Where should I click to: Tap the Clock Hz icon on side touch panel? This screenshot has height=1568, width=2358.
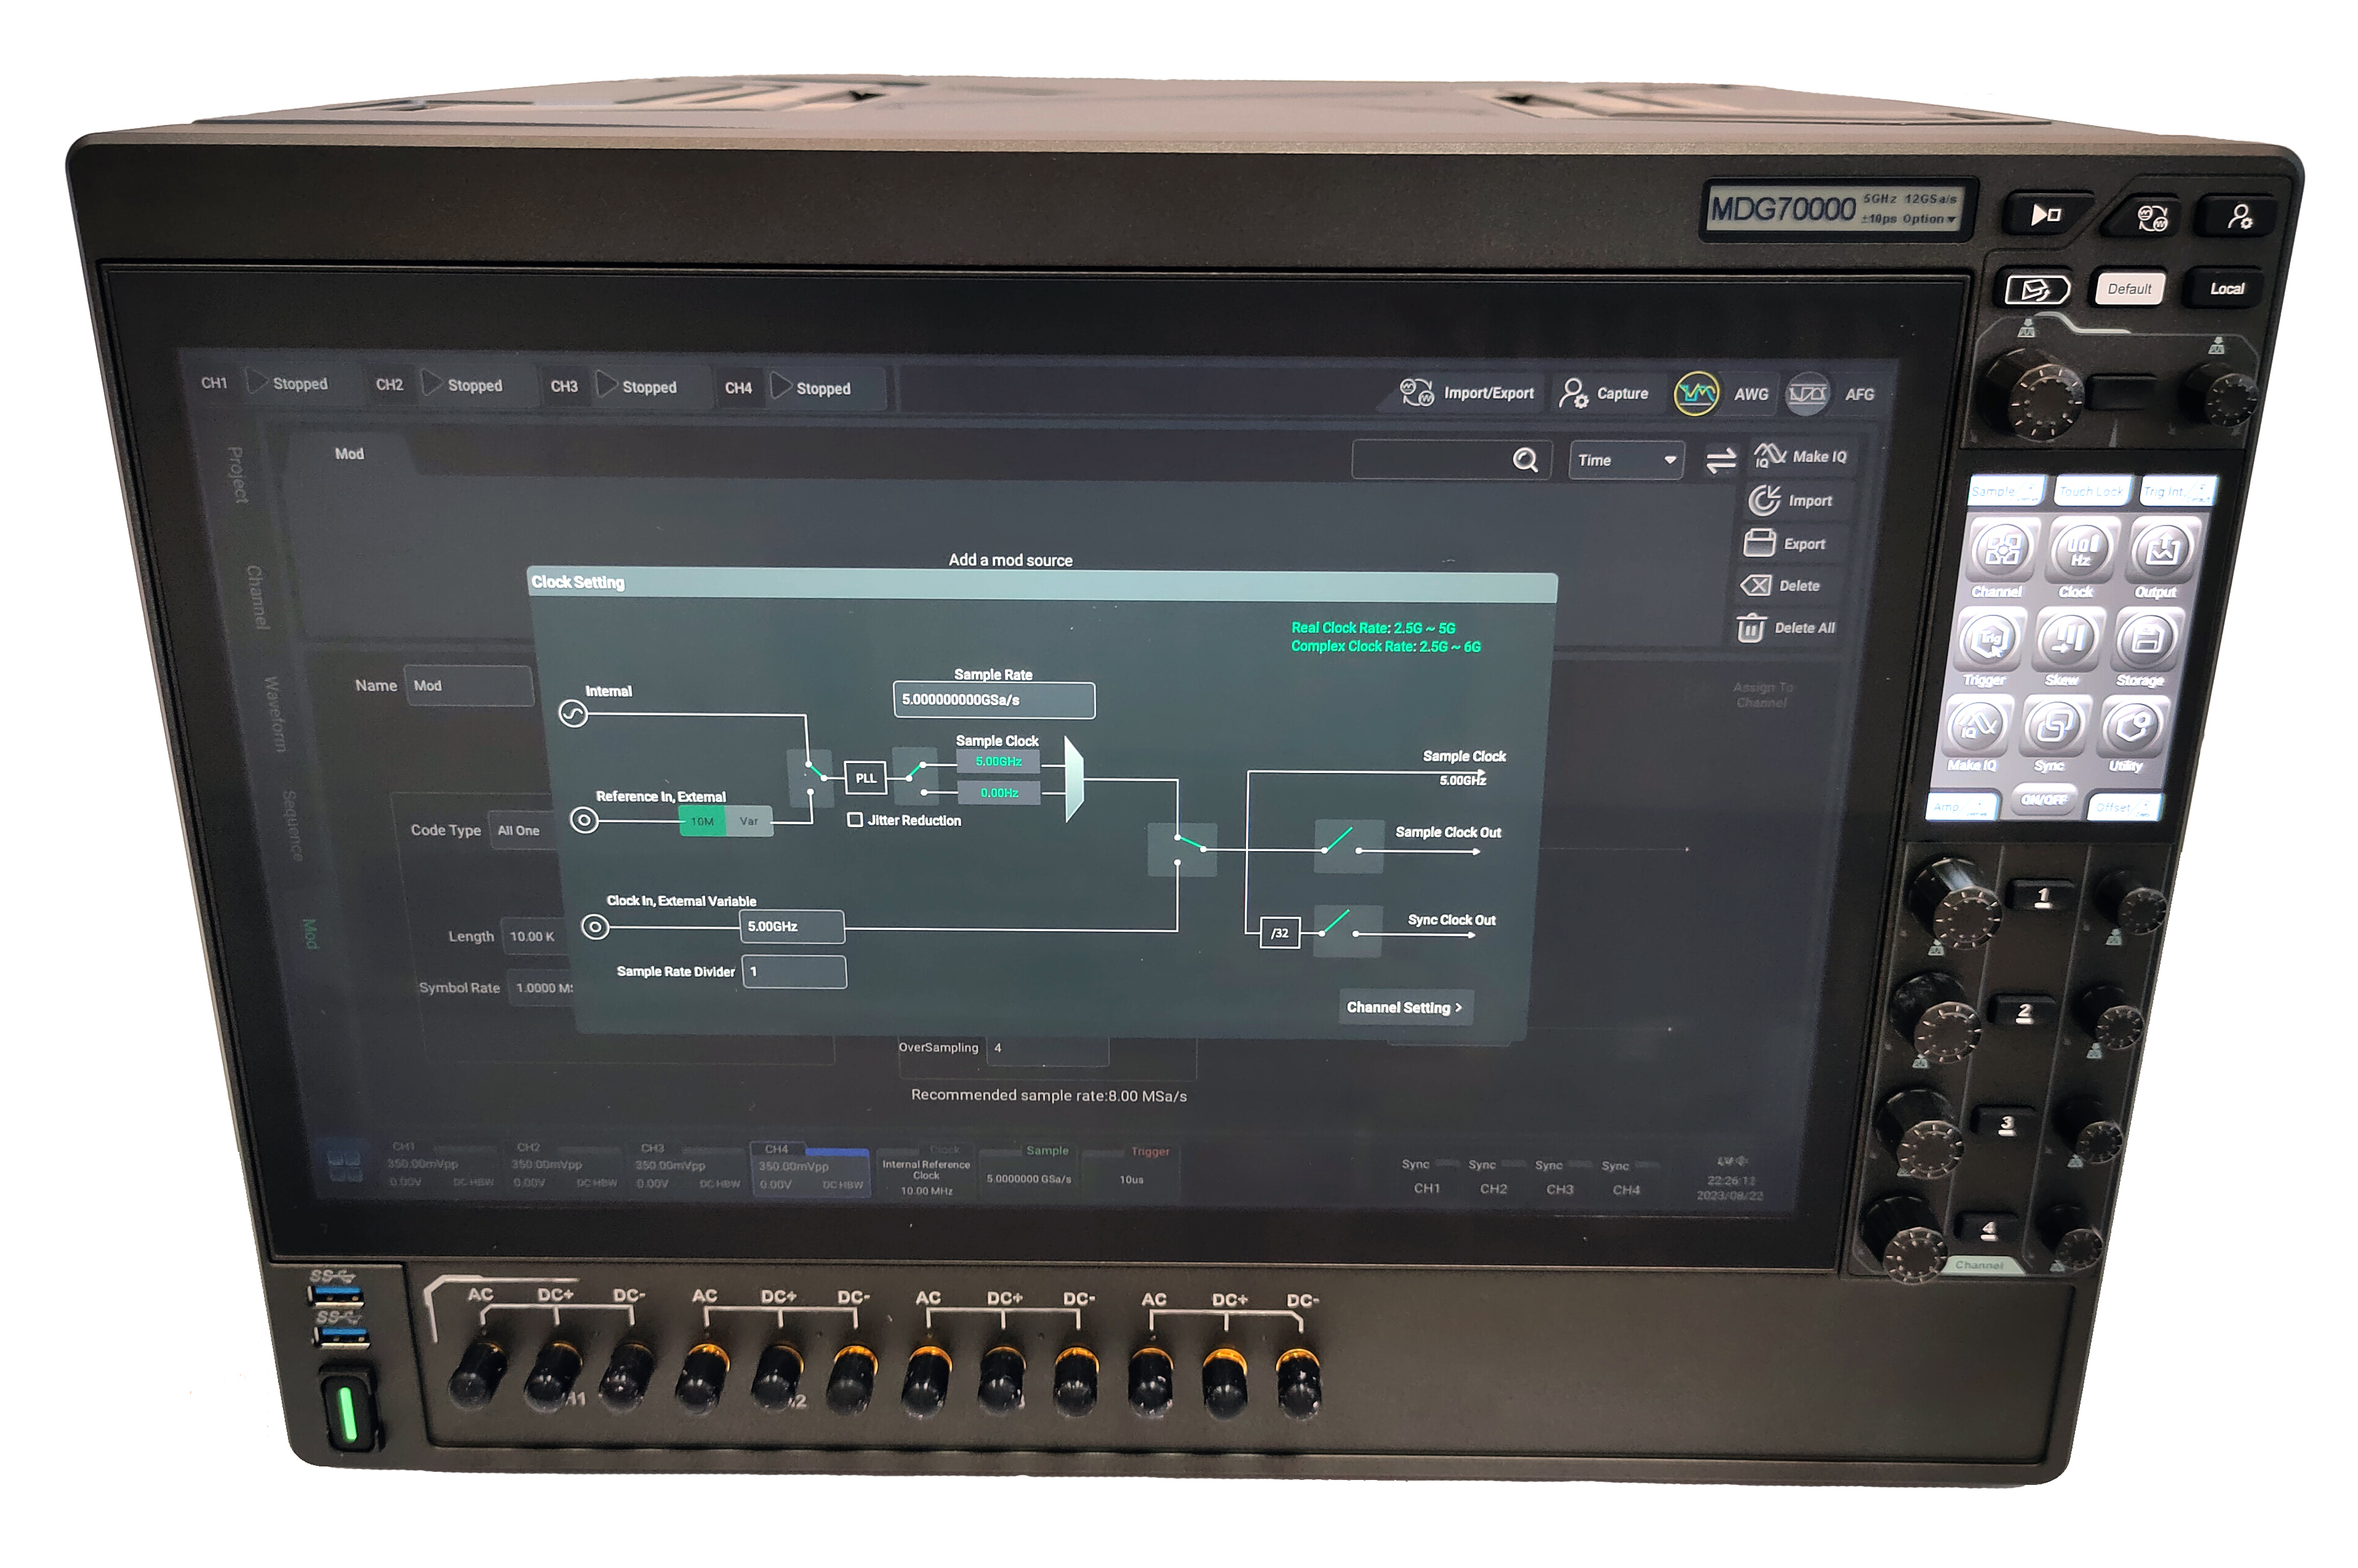(x=2081, y=550)
